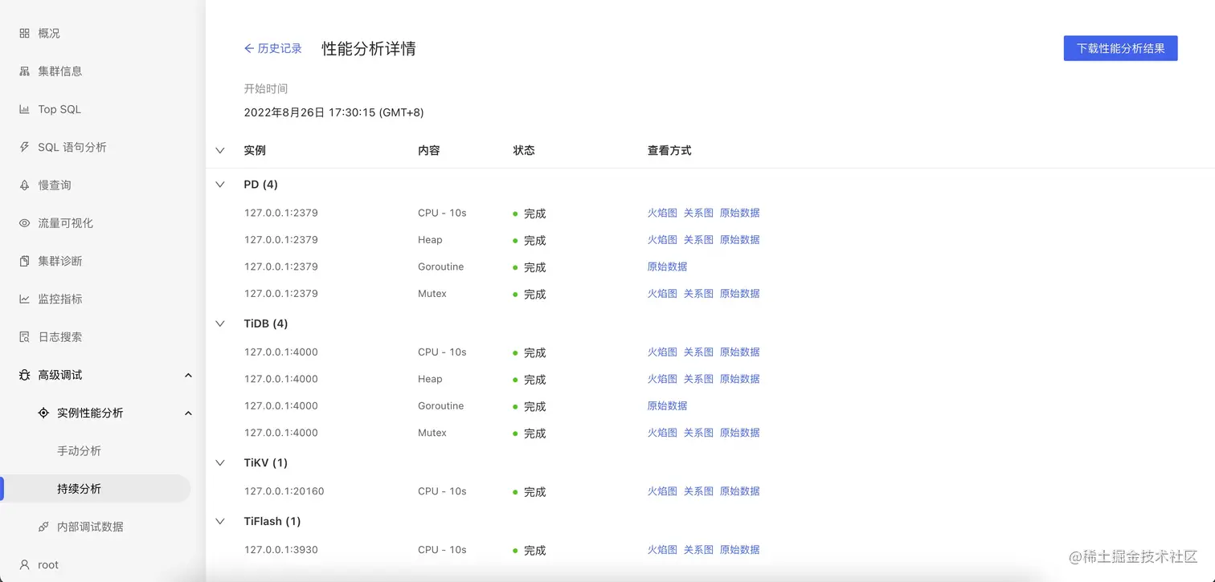Viewport: 1215px width, 582px height.
Task: Open 日志搜索 page
Action: (x=60, y=337)
